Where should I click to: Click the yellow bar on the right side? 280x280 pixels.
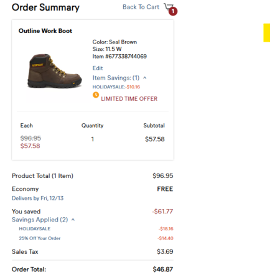[x=267, y=33]
